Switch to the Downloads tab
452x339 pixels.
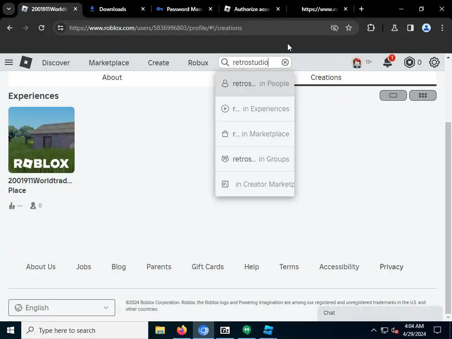click(x=113, y=9)
